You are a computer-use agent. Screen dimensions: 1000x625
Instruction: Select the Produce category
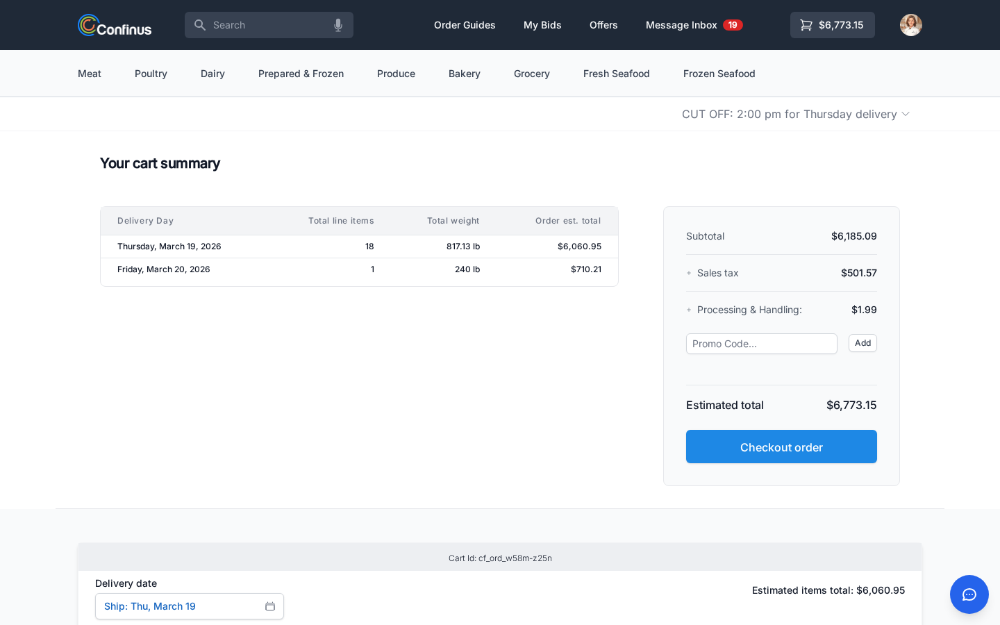pyautogui.click(x=396, y=74)
